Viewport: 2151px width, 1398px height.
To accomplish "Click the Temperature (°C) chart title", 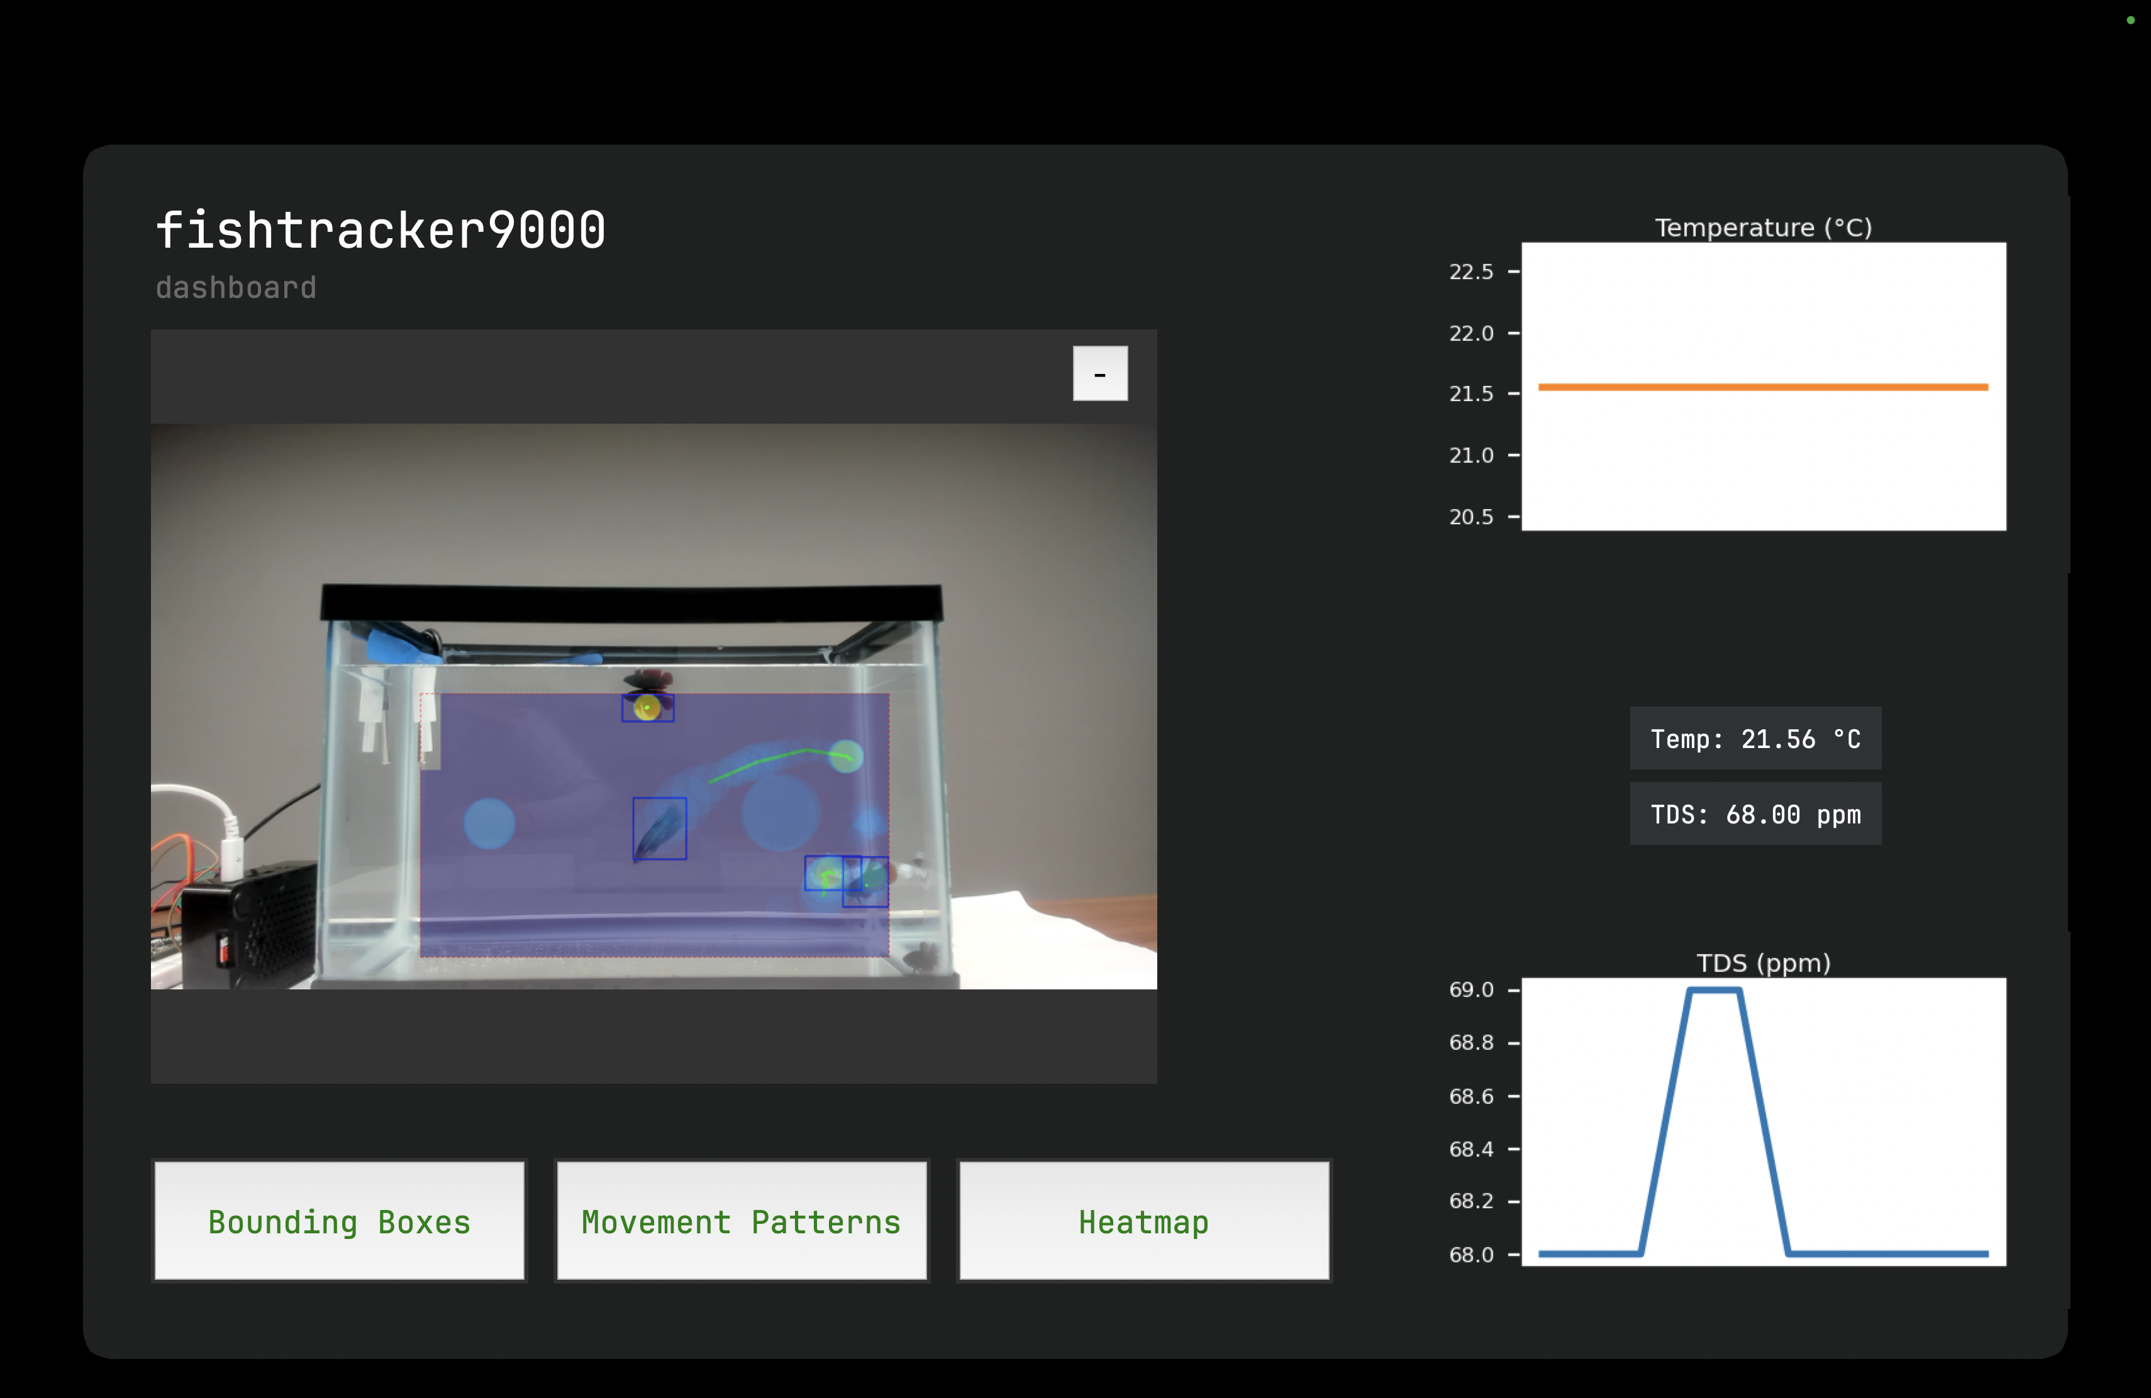I will click(1762, 228).
